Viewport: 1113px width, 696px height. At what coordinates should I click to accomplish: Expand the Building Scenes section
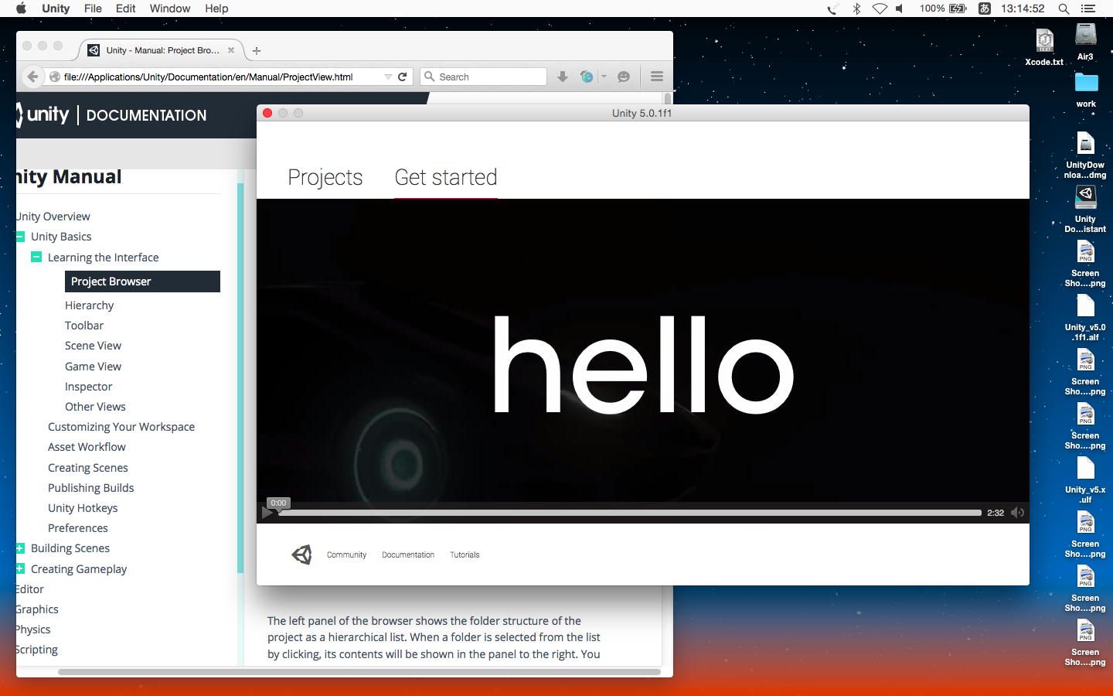coord(21,548)
